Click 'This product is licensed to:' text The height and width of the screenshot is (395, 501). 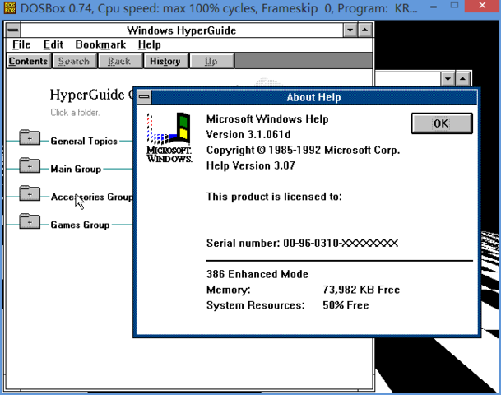[x=274, y=197]
